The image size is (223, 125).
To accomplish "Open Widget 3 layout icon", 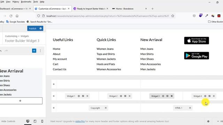I will click(x=167, y=96).
